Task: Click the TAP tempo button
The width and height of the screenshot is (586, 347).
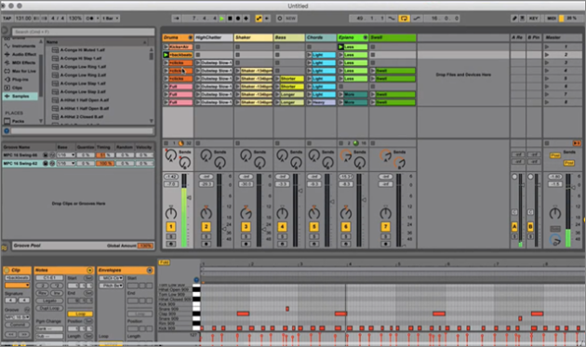Action: click(x=7, y=18)
